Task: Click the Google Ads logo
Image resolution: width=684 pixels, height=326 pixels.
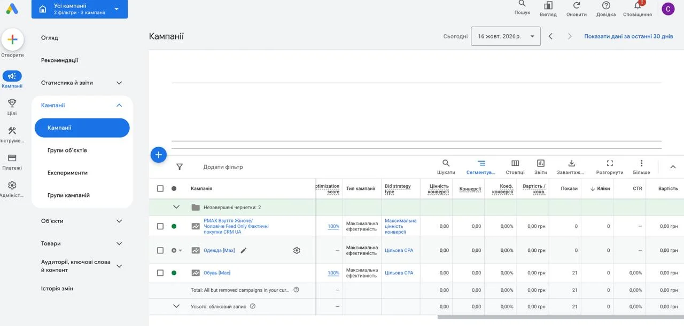Action: coord(12,9)
